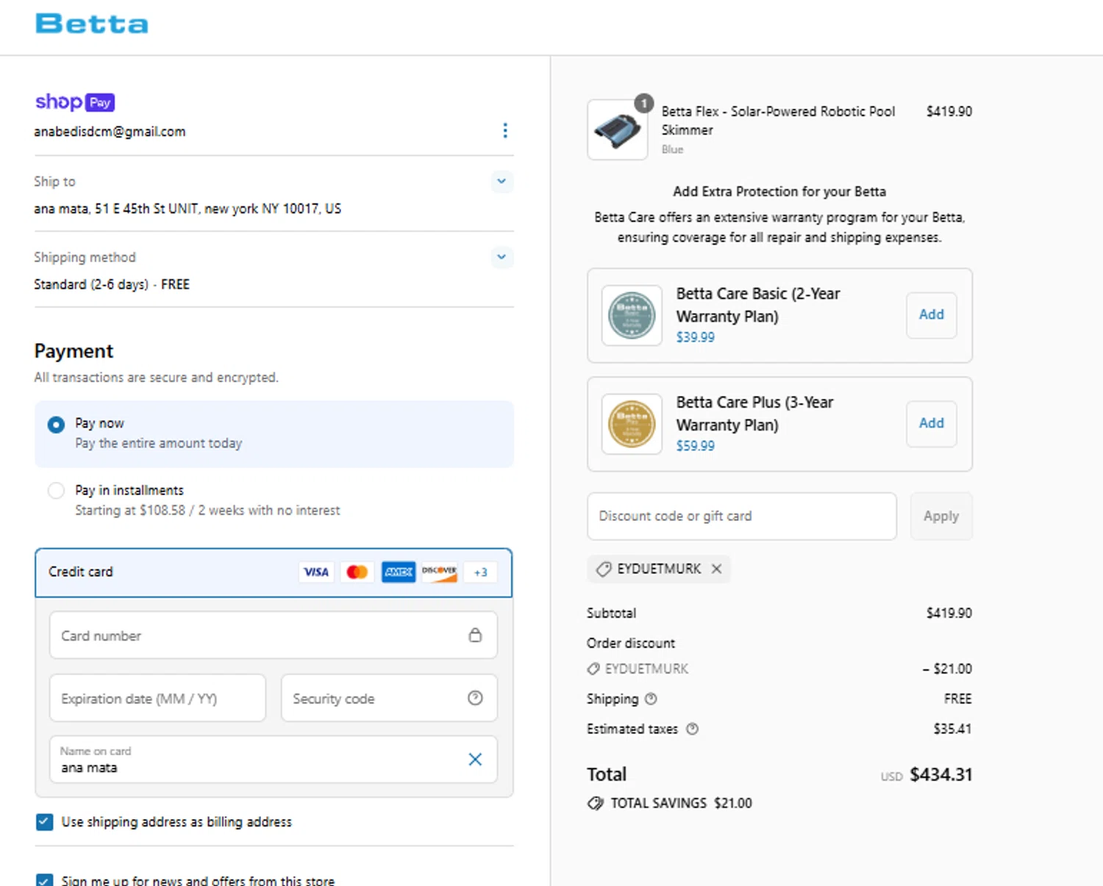Click the email anabedisdcm@gmail.com
The image size is (1103, 886).
coord(110,132)
